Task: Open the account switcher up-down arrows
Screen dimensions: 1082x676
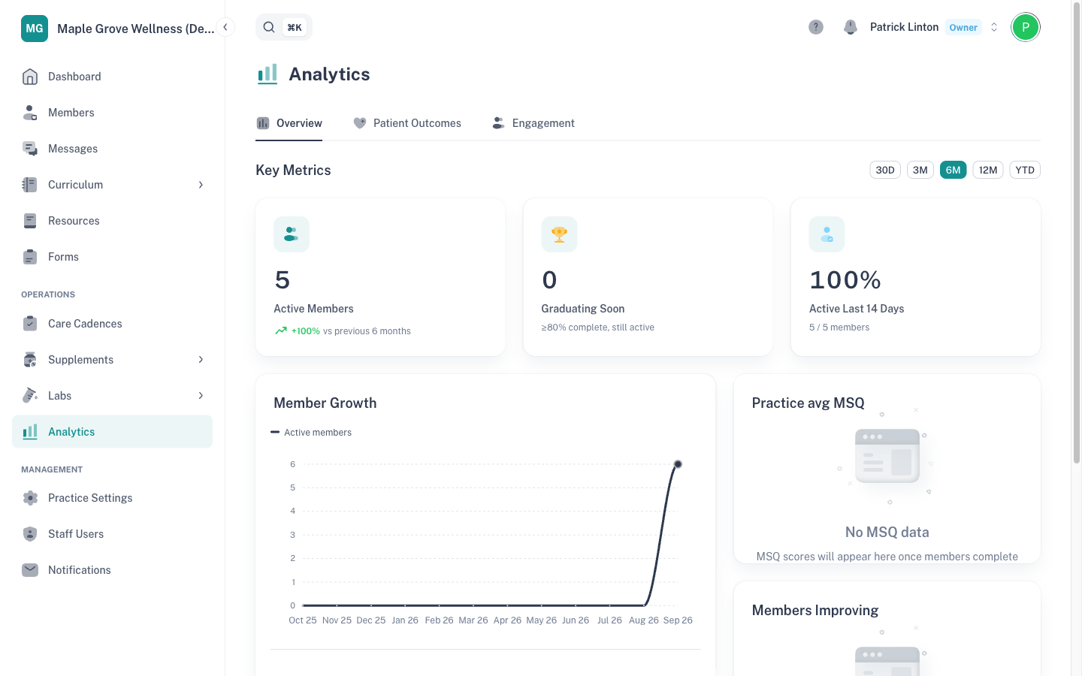Action: (994, 27)
